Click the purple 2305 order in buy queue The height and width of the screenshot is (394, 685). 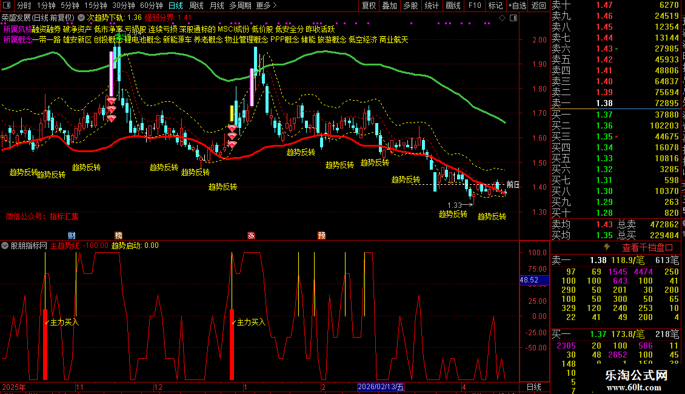click(x=566, y=346)
